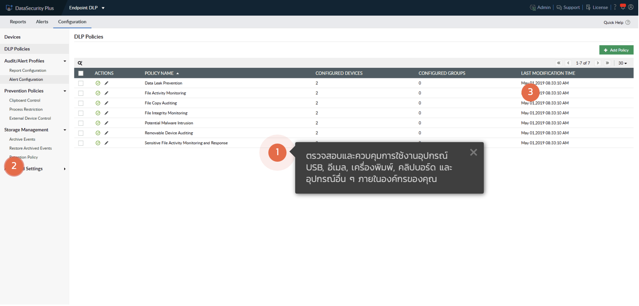
Task: Click the search icon above the policy table
Action: (80, 63)
